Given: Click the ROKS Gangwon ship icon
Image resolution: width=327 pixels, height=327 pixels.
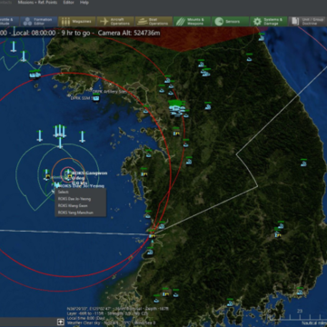Looking at the screenshot, I should 69,175.
